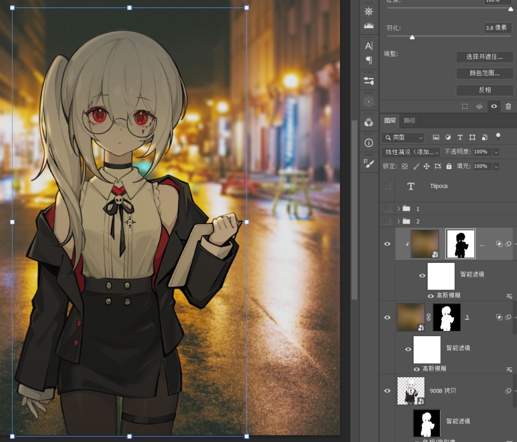
Task: Open the Paragraph panel icon
Action: point(369,60)
